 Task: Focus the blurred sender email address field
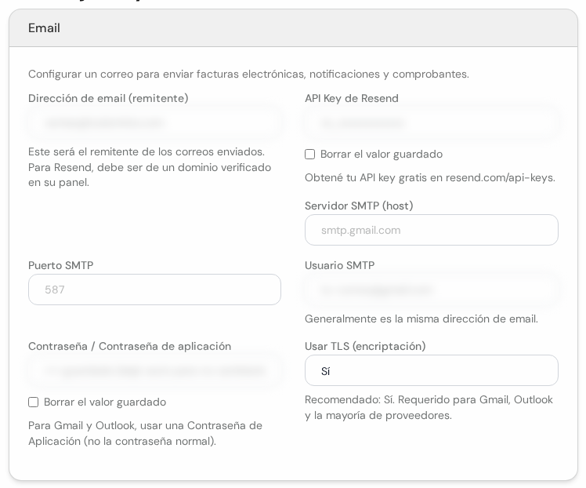coord(154,122)
